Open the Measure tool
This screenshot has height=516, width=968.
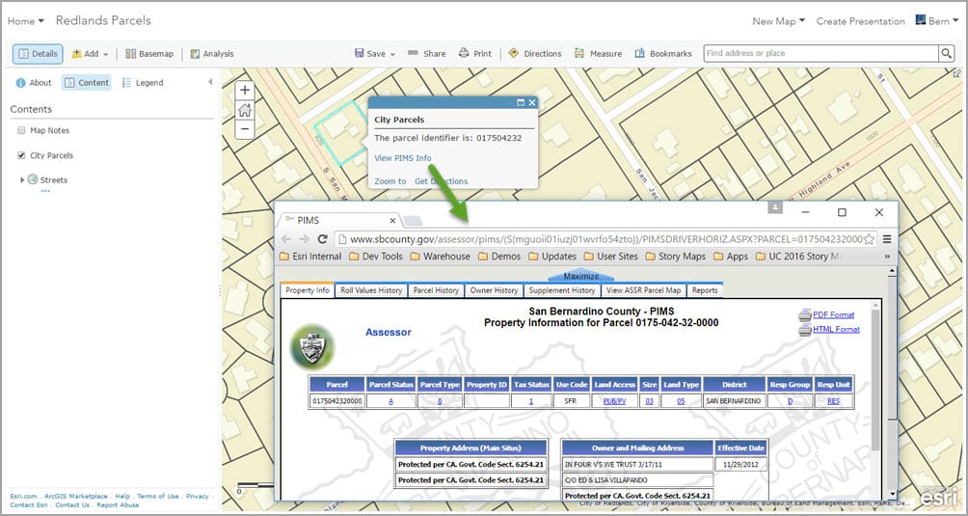[598, 54]
